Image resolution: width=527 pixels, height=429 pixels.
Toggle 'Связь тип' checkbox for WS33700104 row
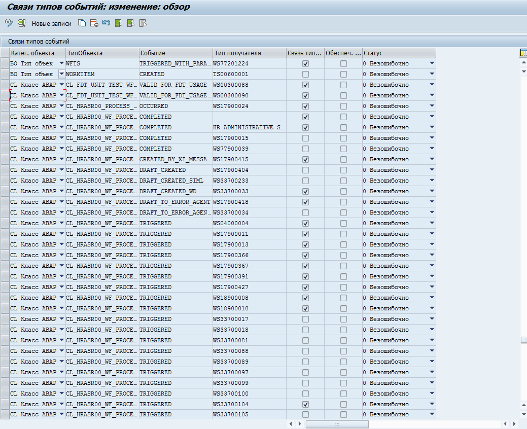pos(305,404)
